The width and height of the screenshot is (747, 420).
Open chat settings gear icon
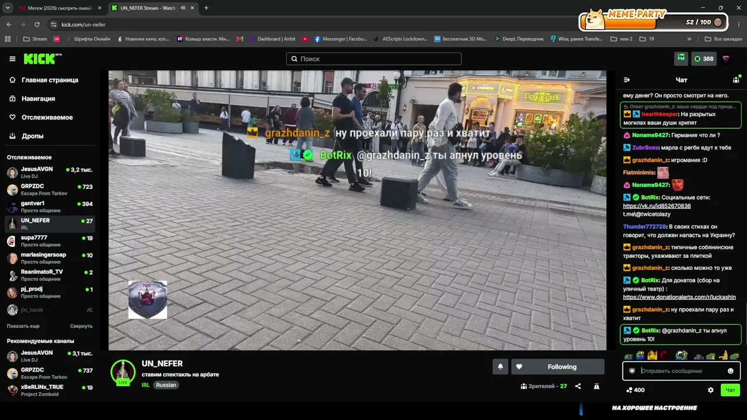(x=711, y=390)
